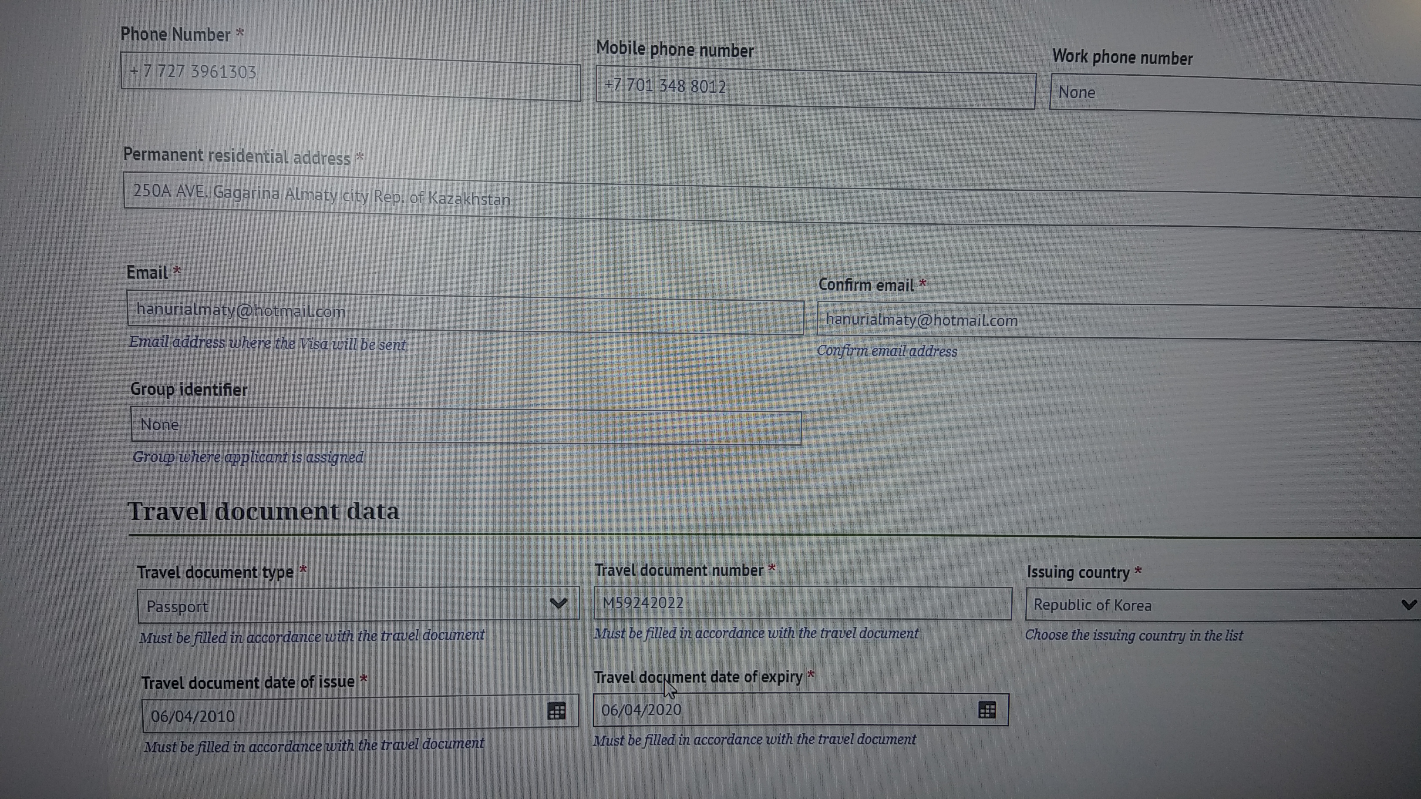The width and height of the screenshot is (1421, 799).
Task: Click the Permanent residential address field
Action: (772, 201)
